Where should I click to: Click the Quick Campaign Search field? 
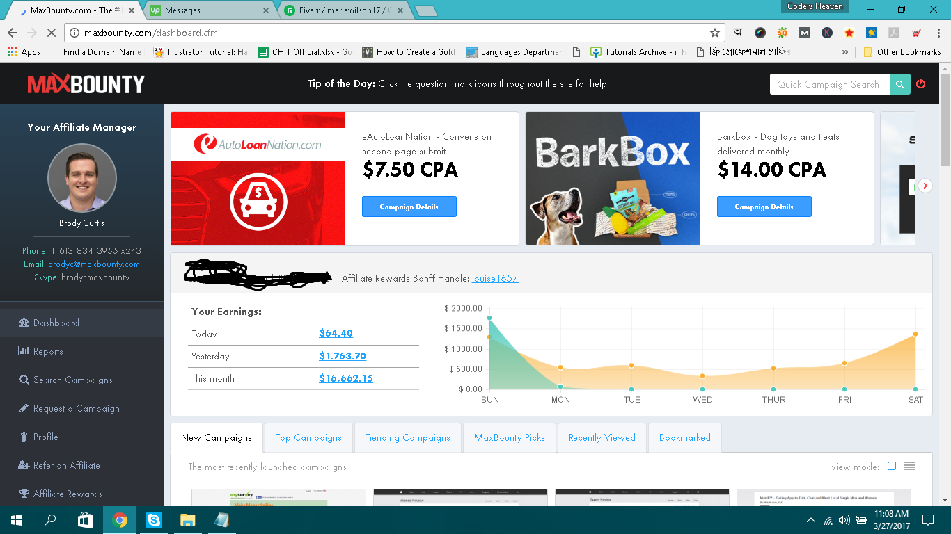pyautogui.click(x=830, y=84)
